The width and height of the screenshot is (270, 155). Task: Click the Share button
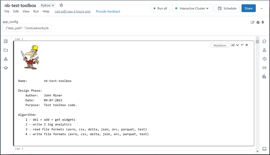point(248,8)
